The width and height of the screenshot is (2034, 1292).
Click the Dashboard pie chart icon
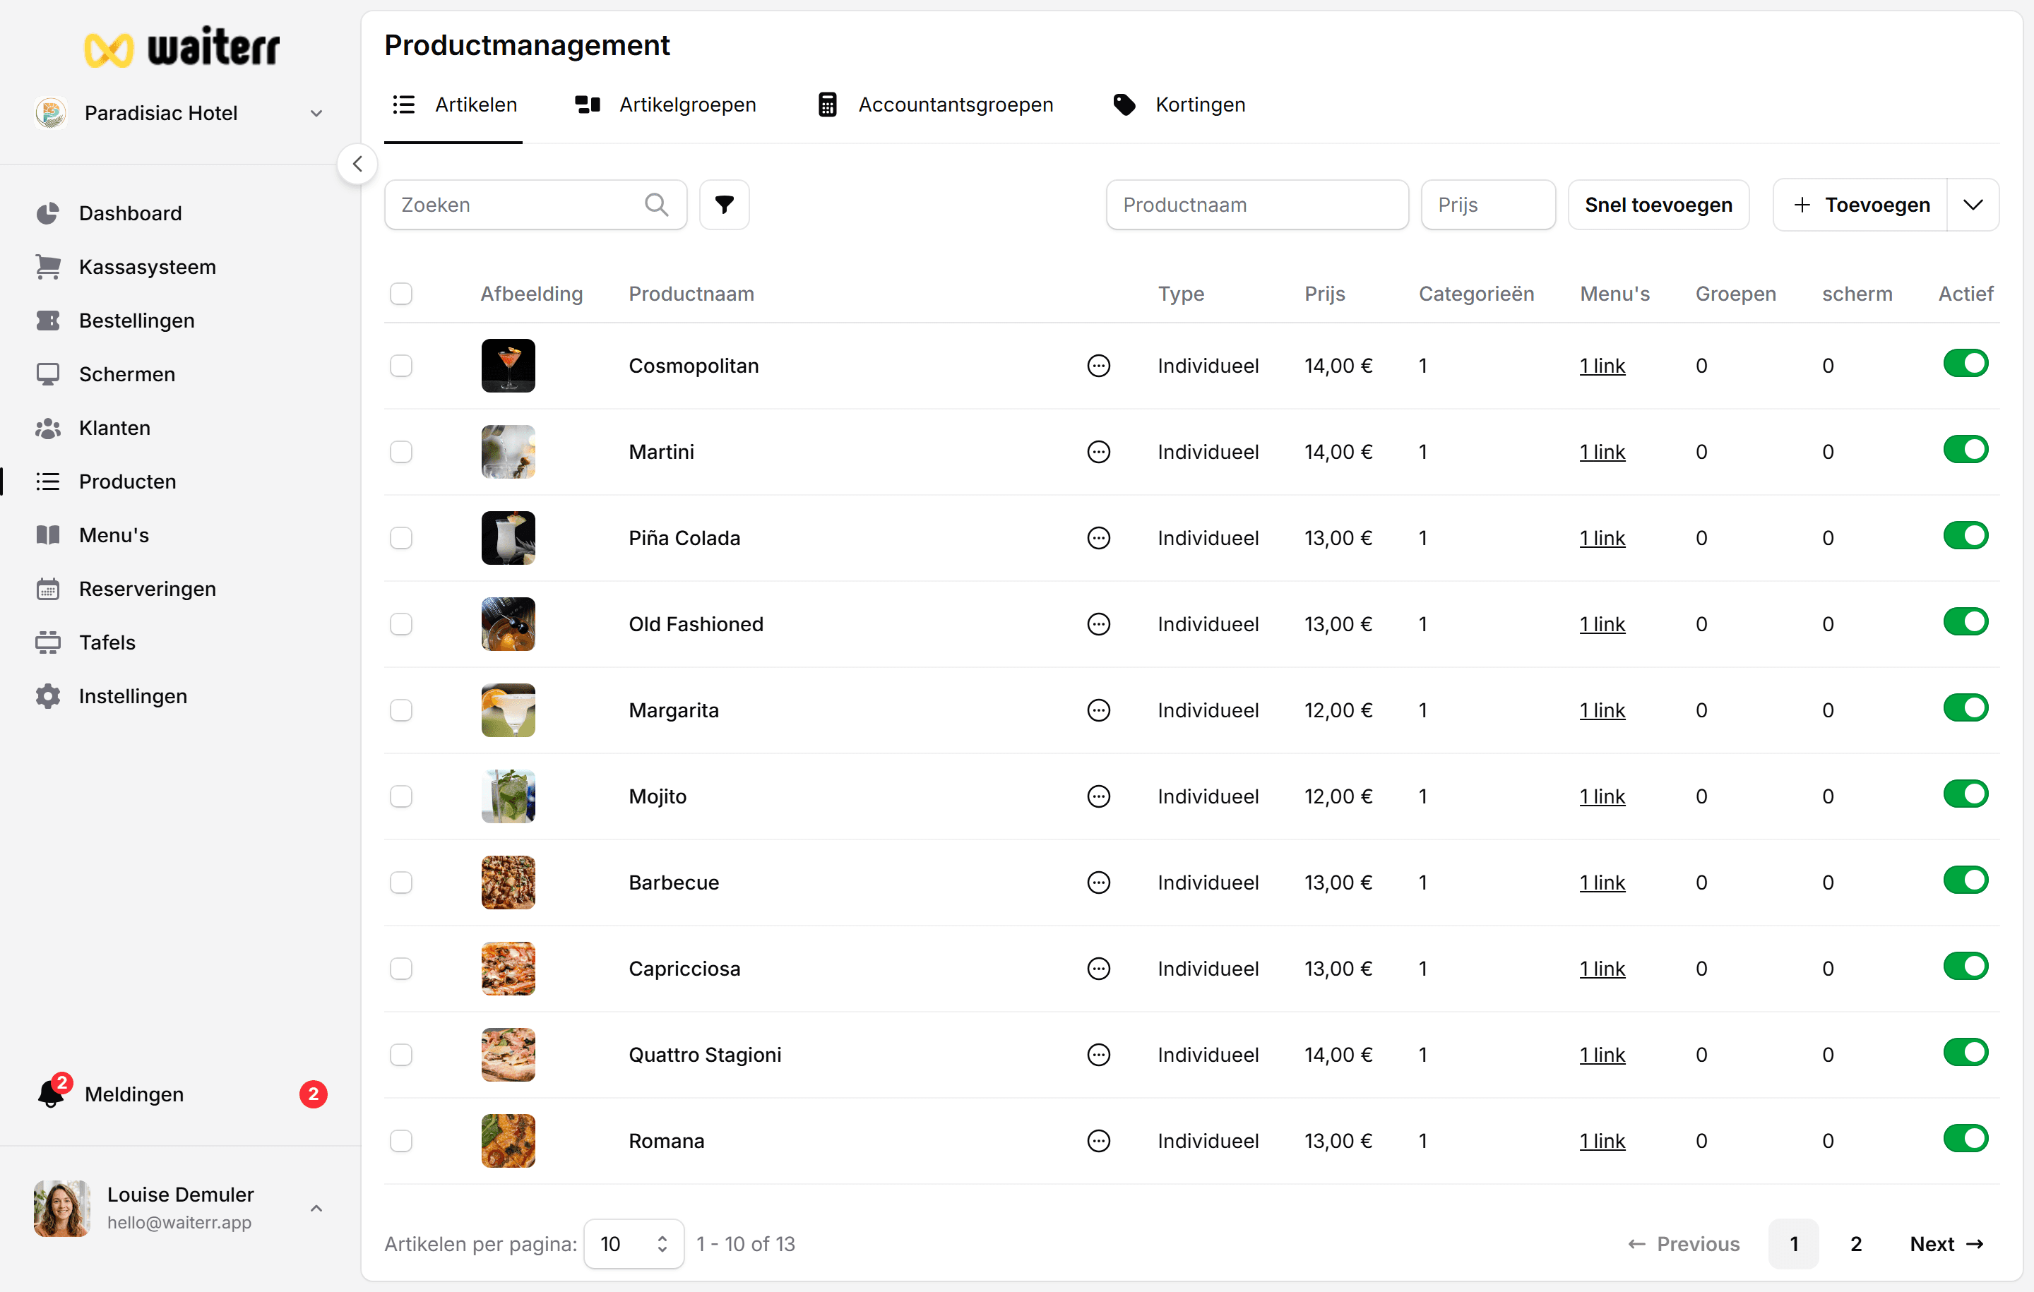pos(48,213)
